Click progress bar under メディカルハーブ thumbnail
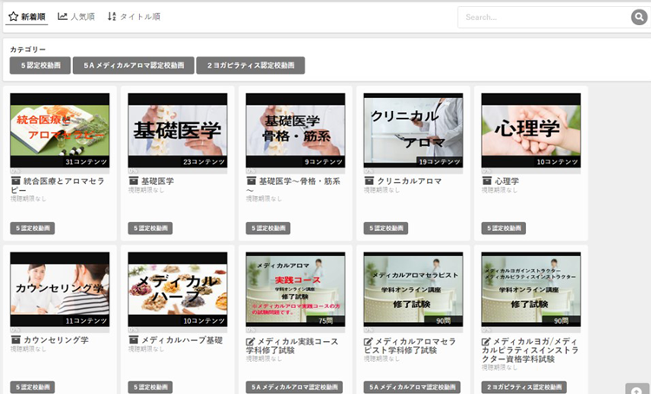 click(178, 330)
